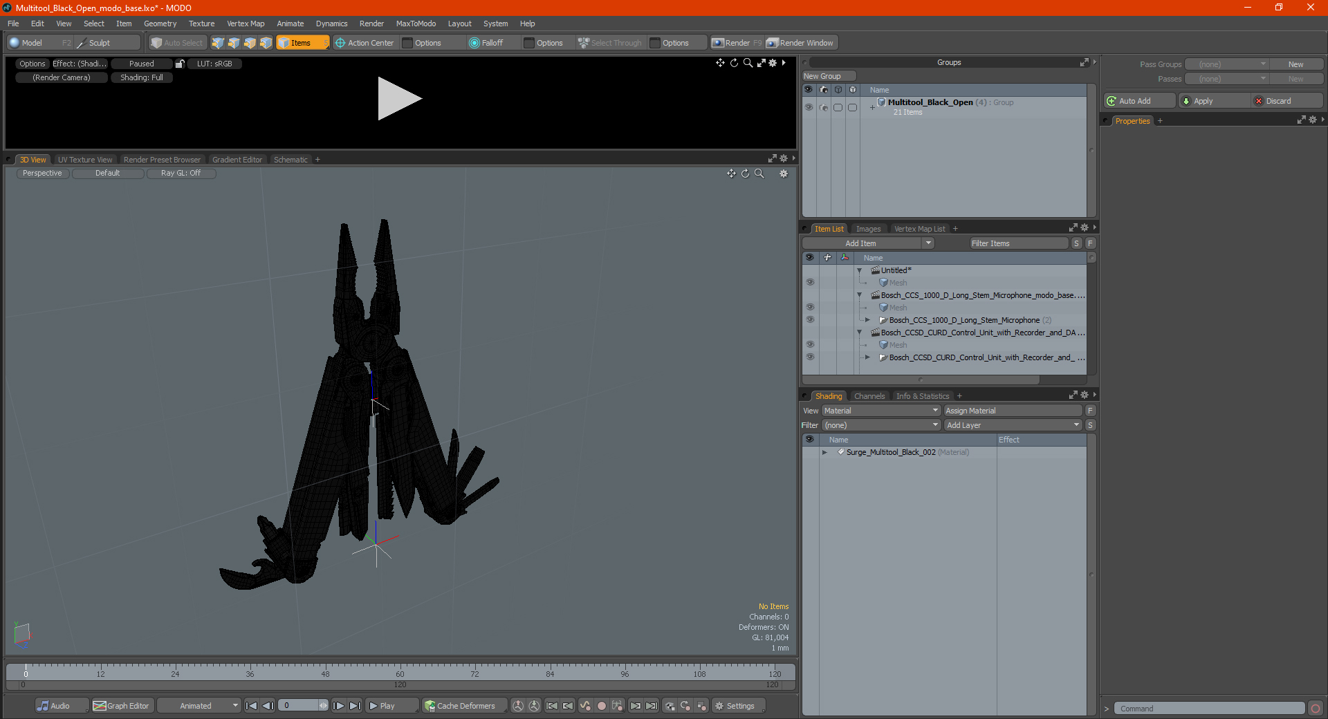This screenshot has width=1328, height=719.
Task: Click New Group button
Action: point(829,76)
